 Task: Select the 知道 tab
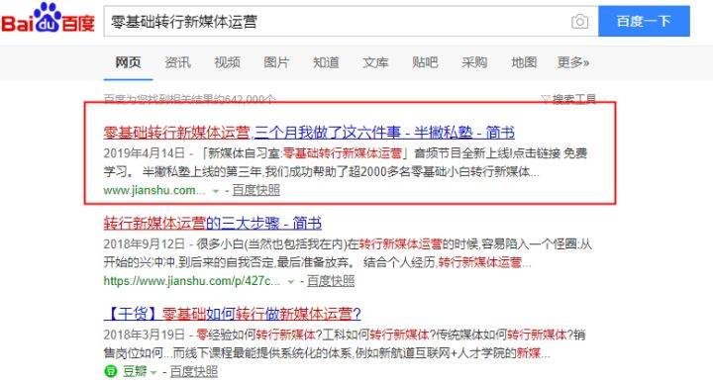(x=326, y=62)
